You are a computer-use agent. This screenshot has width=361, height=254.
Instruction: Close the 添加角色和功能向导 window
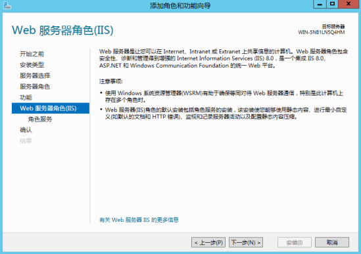tap(349, 4)
